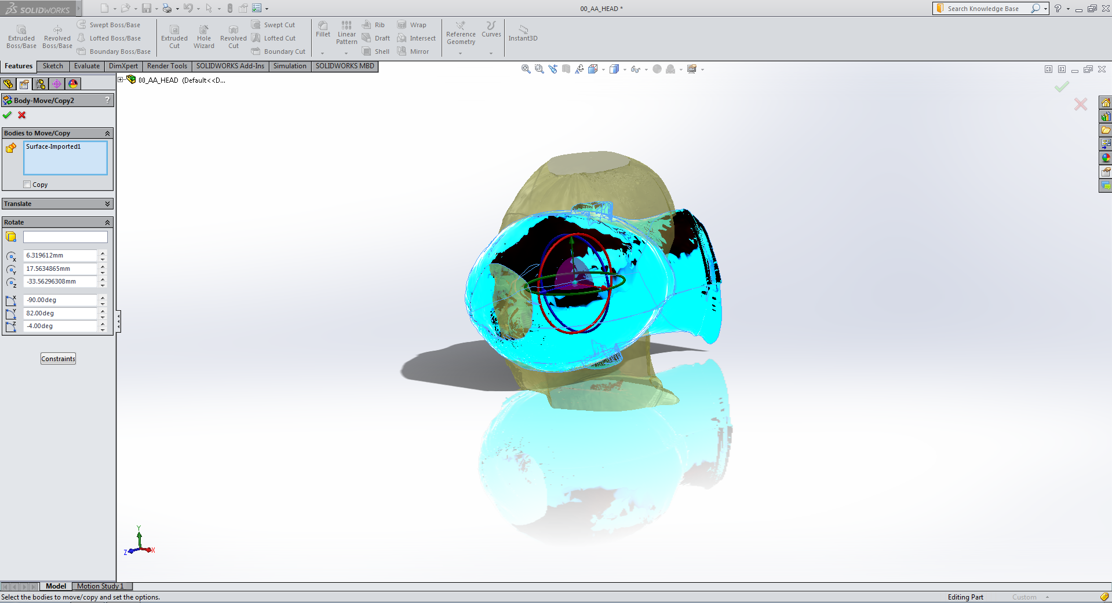Enable the Copy checkbox
The height and width of the screenshot is (603, 1112).
27,185
